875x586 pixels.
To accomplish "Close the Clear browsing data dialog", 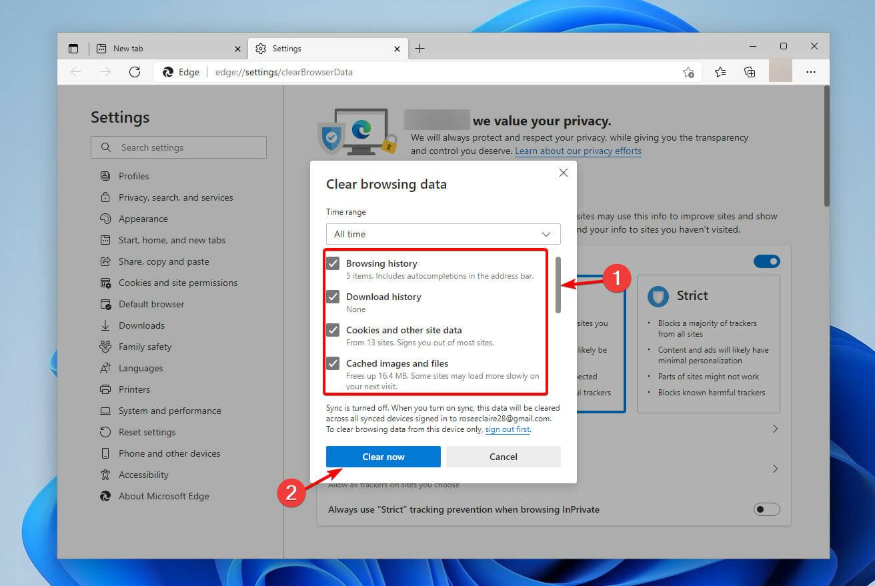I will (x=564, y=173).
